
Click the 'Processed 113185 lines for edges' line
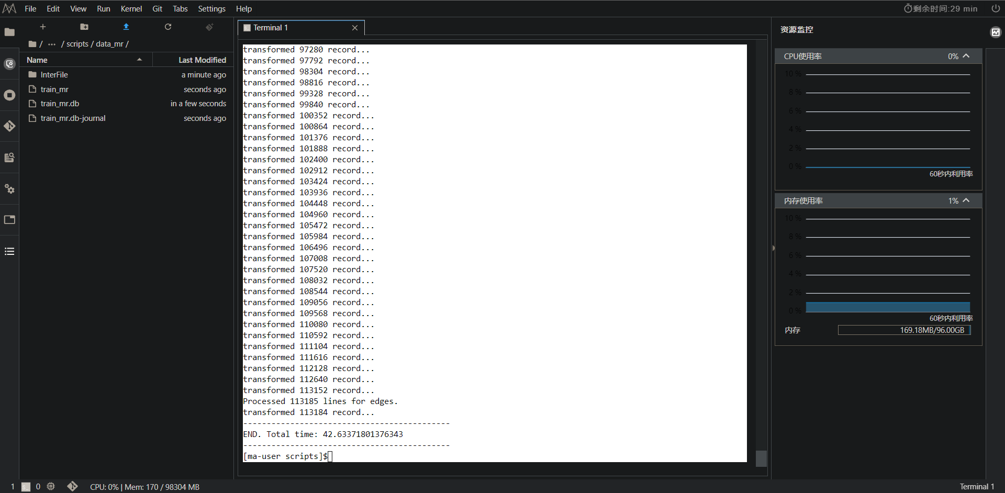click(x=320, y=401)
